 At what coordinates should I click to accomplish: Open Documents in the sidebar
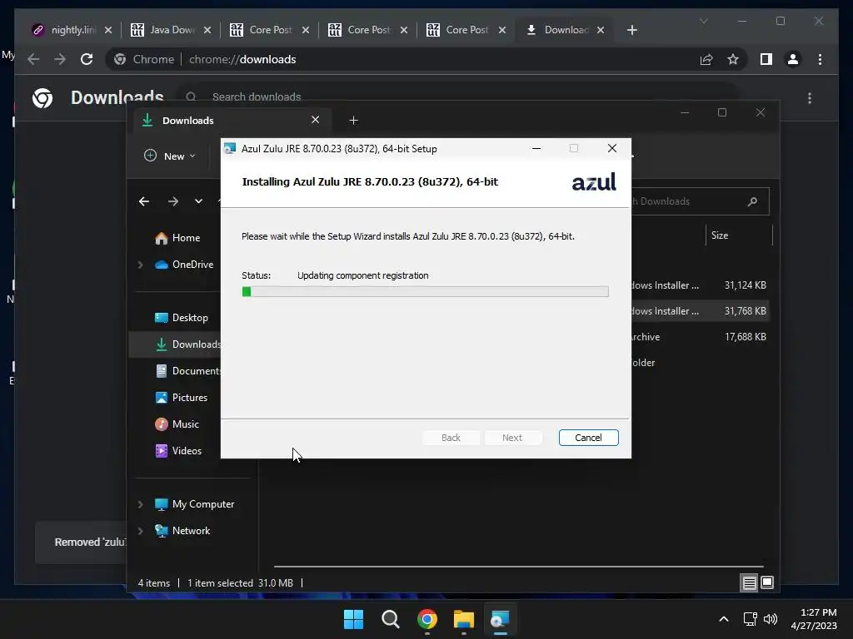pos(187,370)
